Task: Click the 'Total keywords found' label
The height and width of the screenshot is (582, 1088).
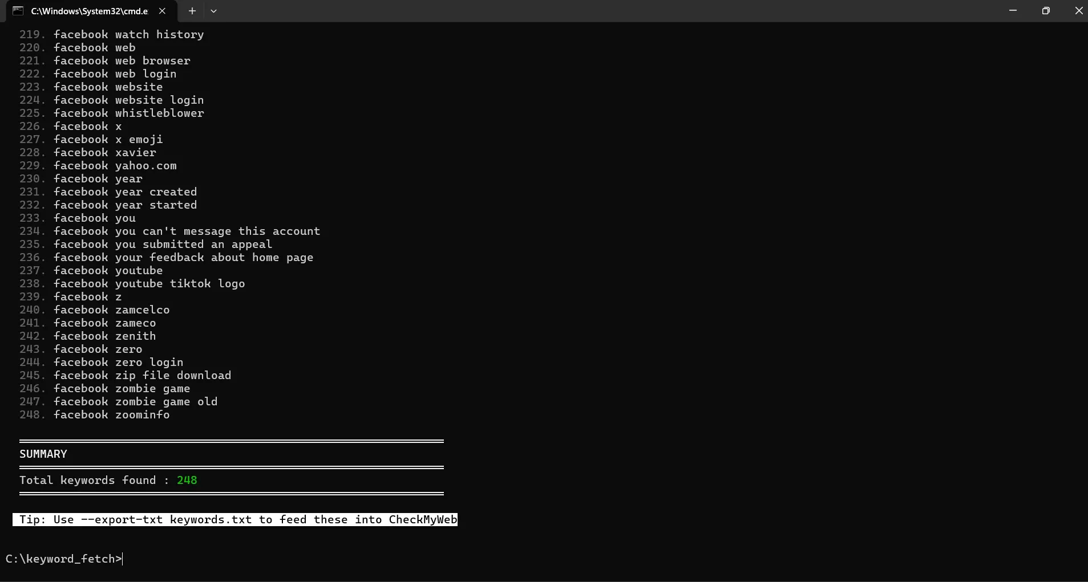Action: pos(88,481)
